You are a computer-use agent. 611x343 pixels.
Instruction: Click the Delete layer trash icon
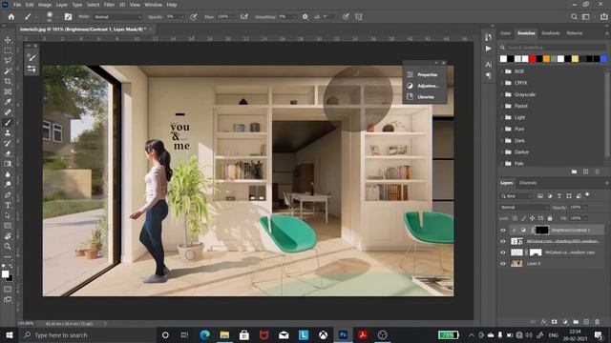click(x=598, y=322)
